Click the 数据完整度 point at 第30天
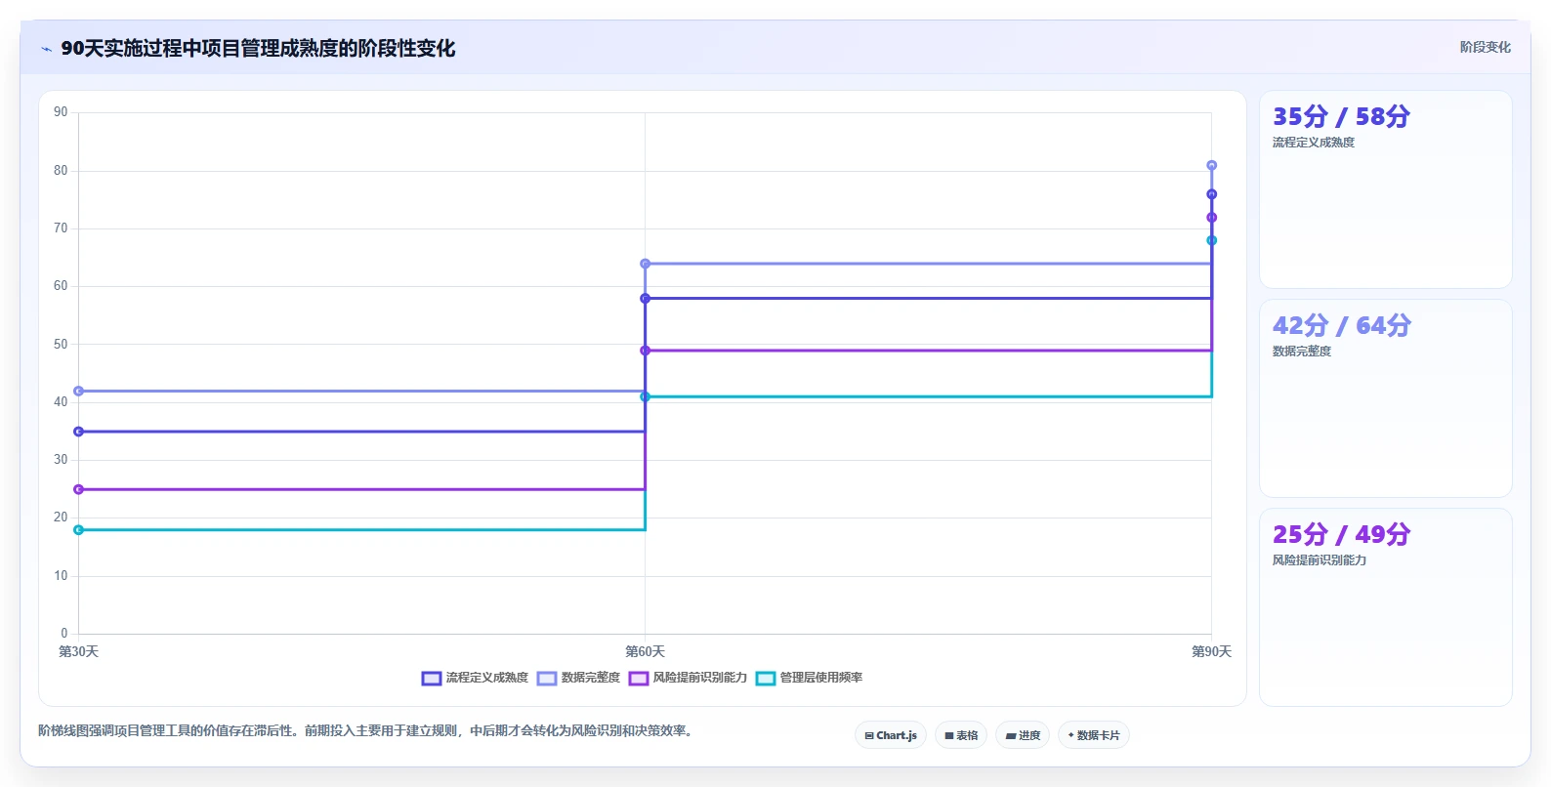Viewport: 1551px width, 787px height. pyautogui.click(x=79, y=392)
